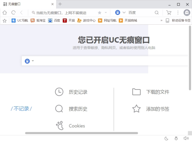Open a new tab with plus button
This screenshot has width=192, height=141.
pos(60,4)
